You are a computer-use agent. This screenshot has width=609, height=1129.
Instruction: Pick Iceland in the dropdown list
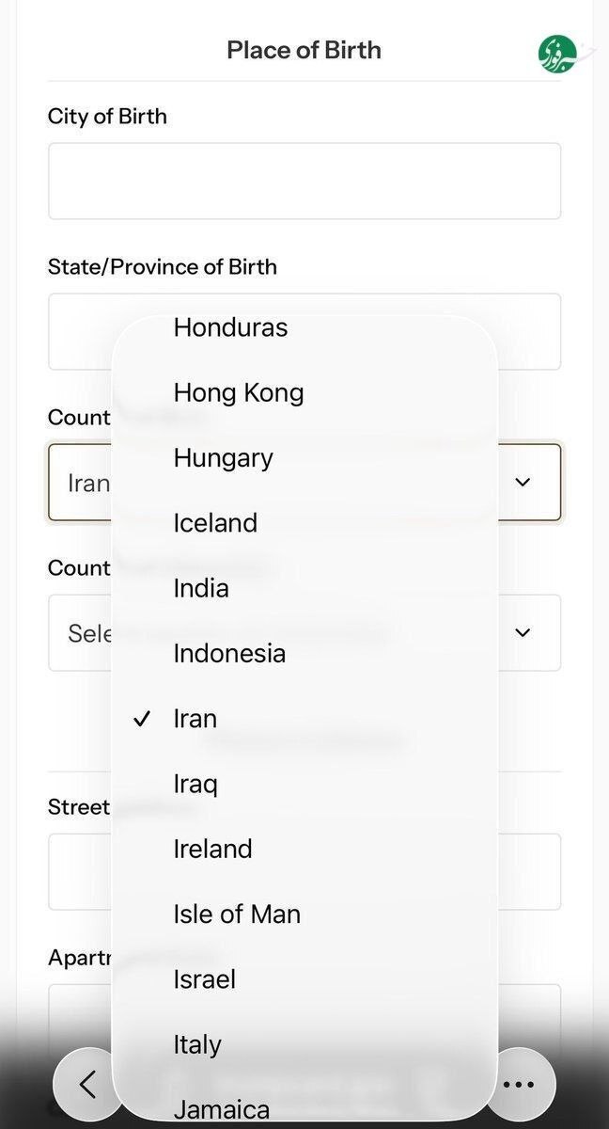pyautogui.click(x=215, y=523)
